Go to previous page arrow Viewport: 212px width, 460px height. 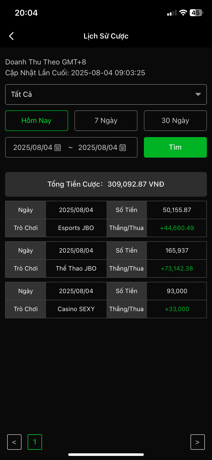pyautogui.click(x=14, y=442)
